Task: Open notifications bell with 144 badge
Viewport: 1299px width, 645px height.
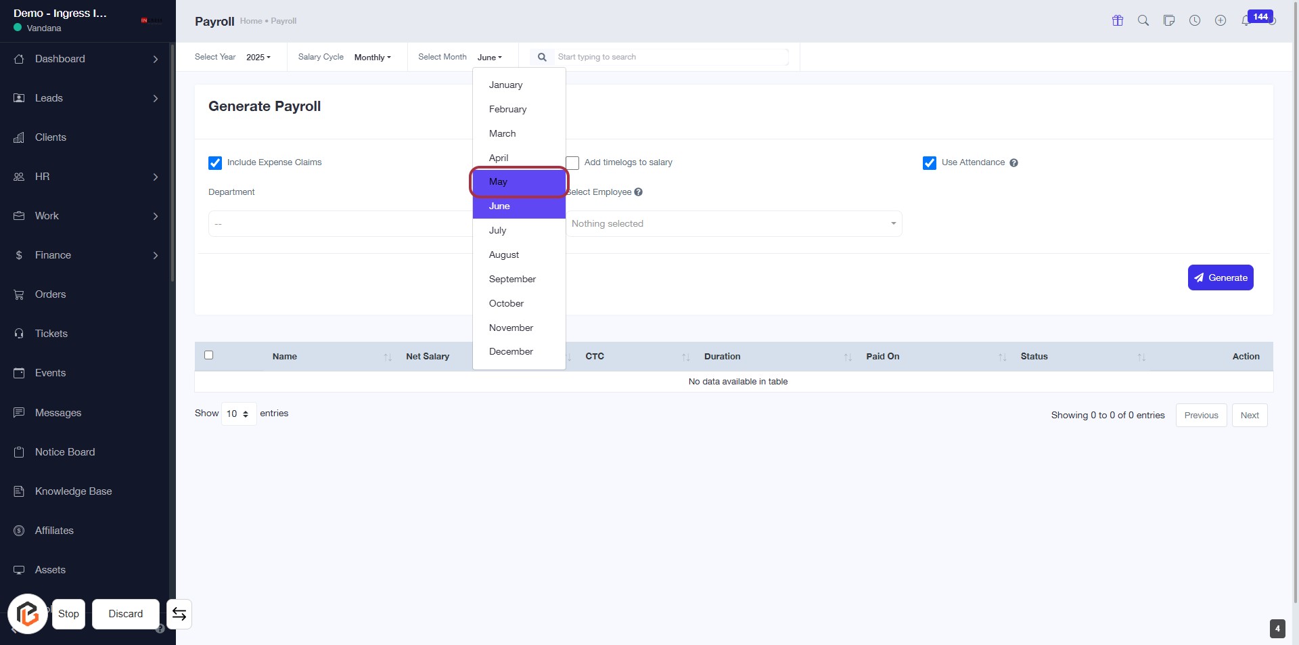Action: (x=1246, y=20)
